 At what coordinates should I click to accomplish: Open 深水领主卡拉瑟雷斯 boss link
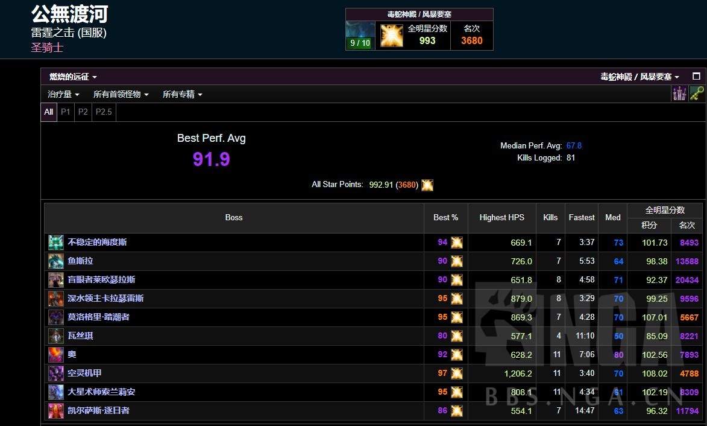[x=105, y=299]
